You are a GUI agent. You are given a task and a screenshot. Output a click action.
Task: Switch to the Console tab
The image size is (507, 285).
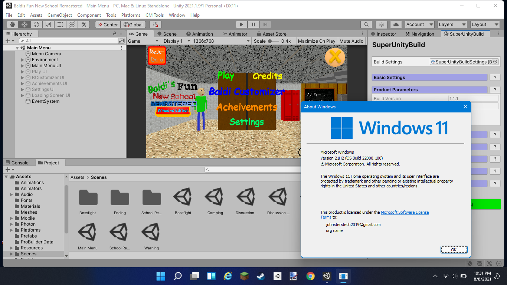point(17,163)
